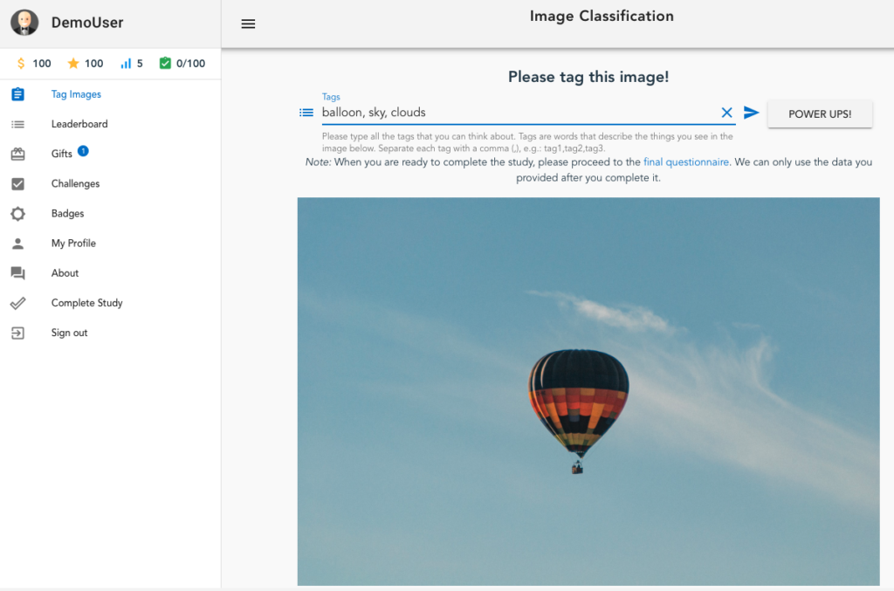Follow the final questionnaire link
The height and width of the screenshot is (591, 894).
coord(686,161)
